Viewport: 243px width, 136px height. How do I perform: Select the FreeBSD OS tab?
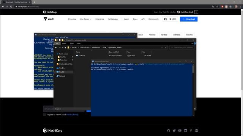click(x=152, y=35)
